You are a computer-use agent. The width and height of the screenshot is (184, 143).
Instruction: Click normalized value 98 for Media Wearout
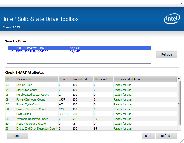pos(74,124)
